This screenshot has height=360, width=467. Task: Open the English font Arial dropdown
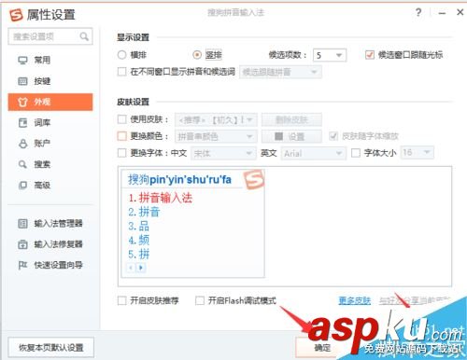point(313,153)
